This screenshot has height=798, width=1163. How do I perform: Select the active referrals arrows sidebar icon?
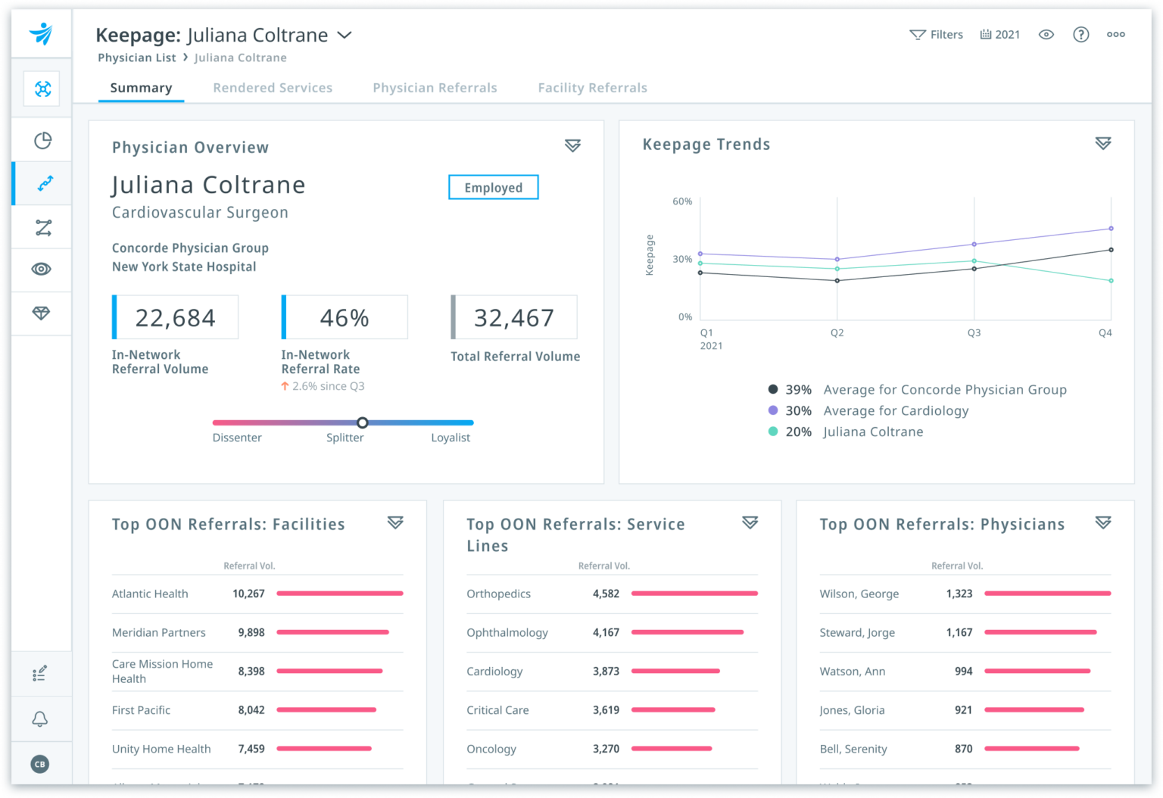pos(43,183)
